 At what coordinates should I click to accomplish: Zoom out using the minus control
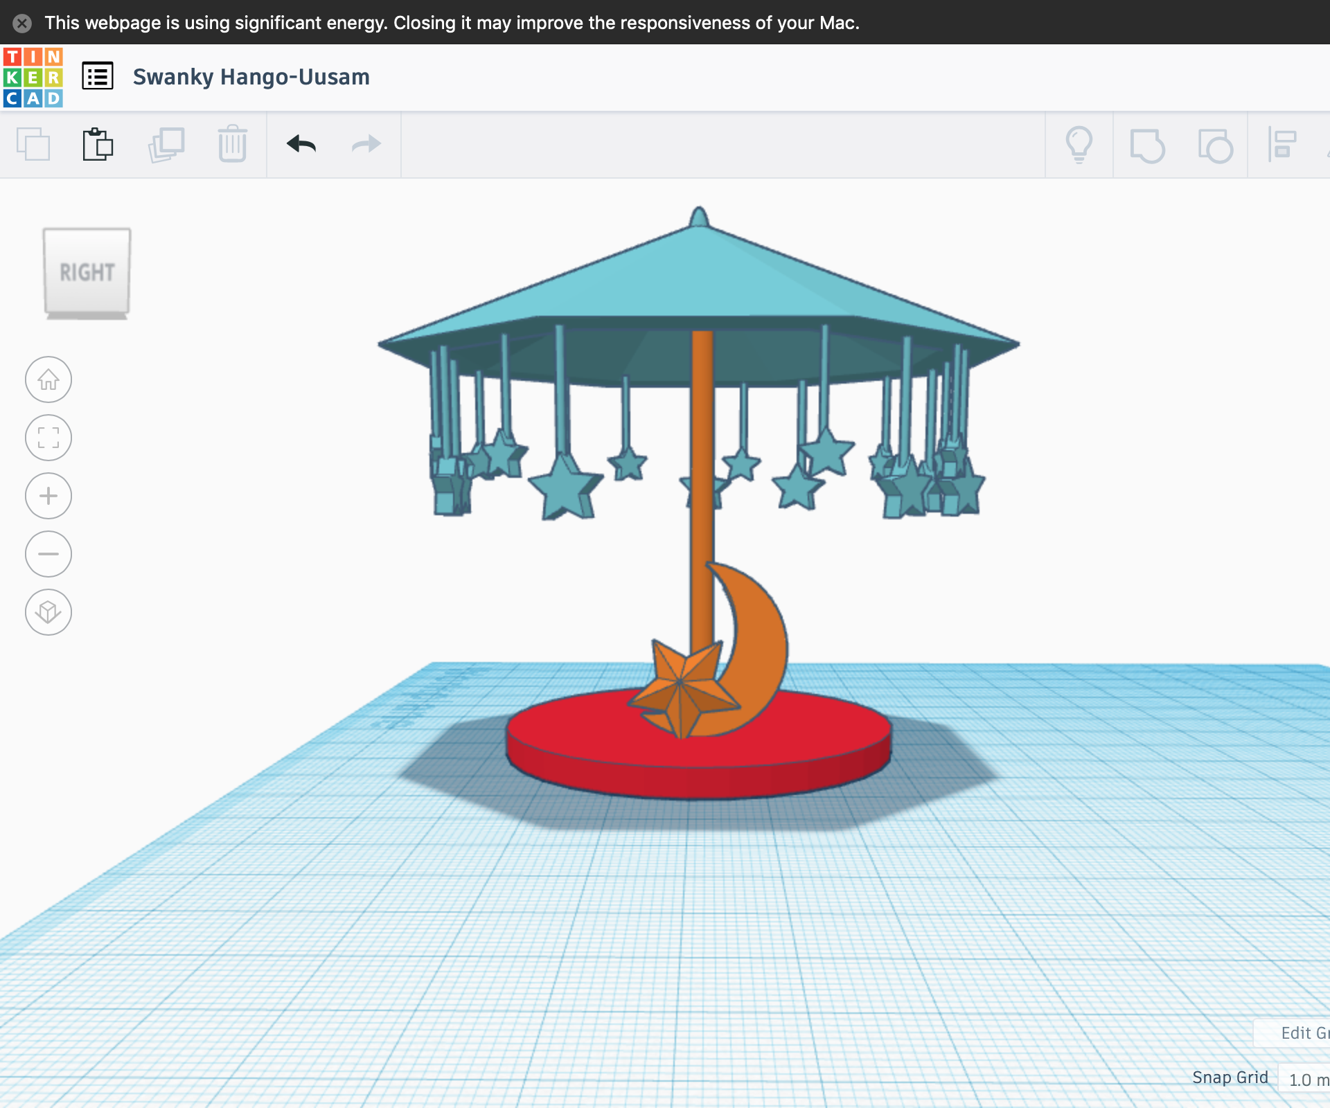pyautogui.click(x=48, y=553)
